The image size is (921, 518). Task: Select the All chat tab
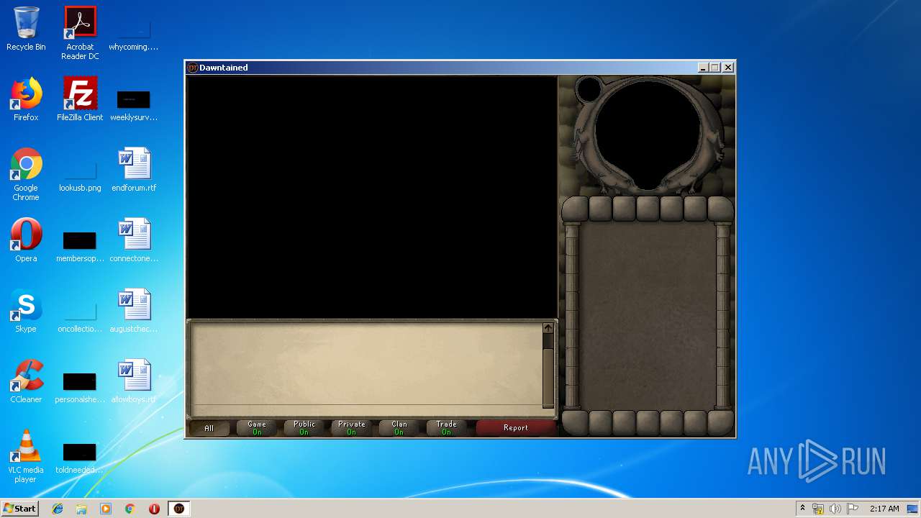pos(209,428)
